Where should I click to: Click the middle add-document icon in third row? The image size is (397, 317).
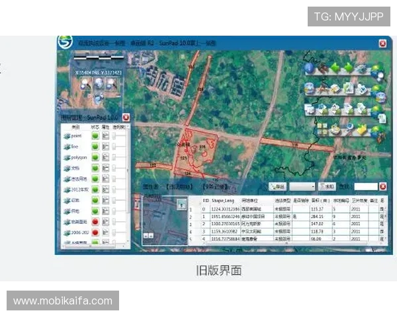click(x=335, y=109)
